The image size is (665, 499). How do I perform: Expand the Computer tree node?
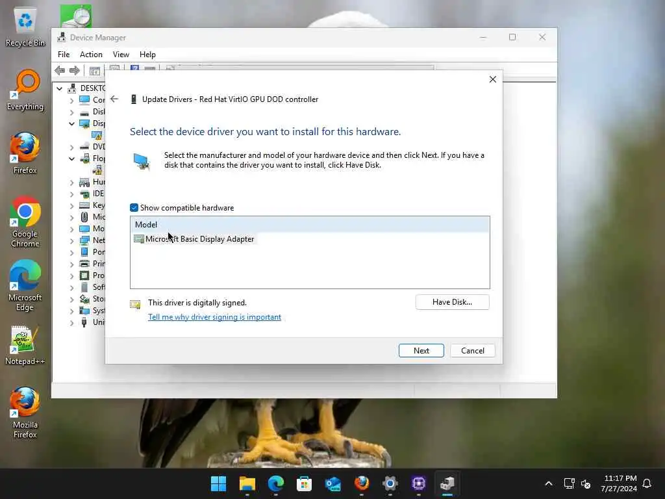71,101
